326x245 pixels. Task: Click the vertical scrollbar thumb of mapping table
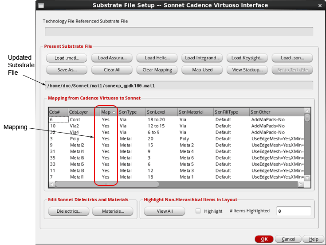pyautogui.click(x=307, y=118)
